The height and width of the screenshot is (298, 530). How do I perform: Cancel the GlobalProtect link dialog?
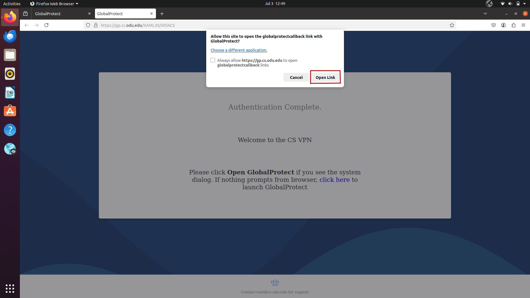[x=296, y=78]
